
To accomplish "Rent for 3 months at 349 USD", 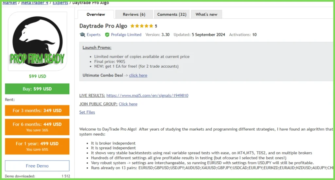I will [x=37, y=110].
